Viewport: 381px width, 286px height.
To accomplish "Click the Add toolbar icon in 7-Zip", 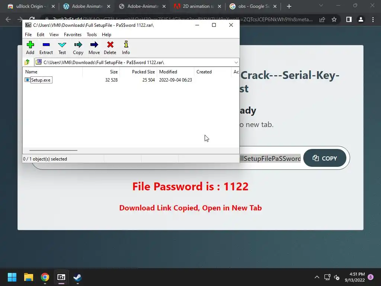I will [30, 48].
